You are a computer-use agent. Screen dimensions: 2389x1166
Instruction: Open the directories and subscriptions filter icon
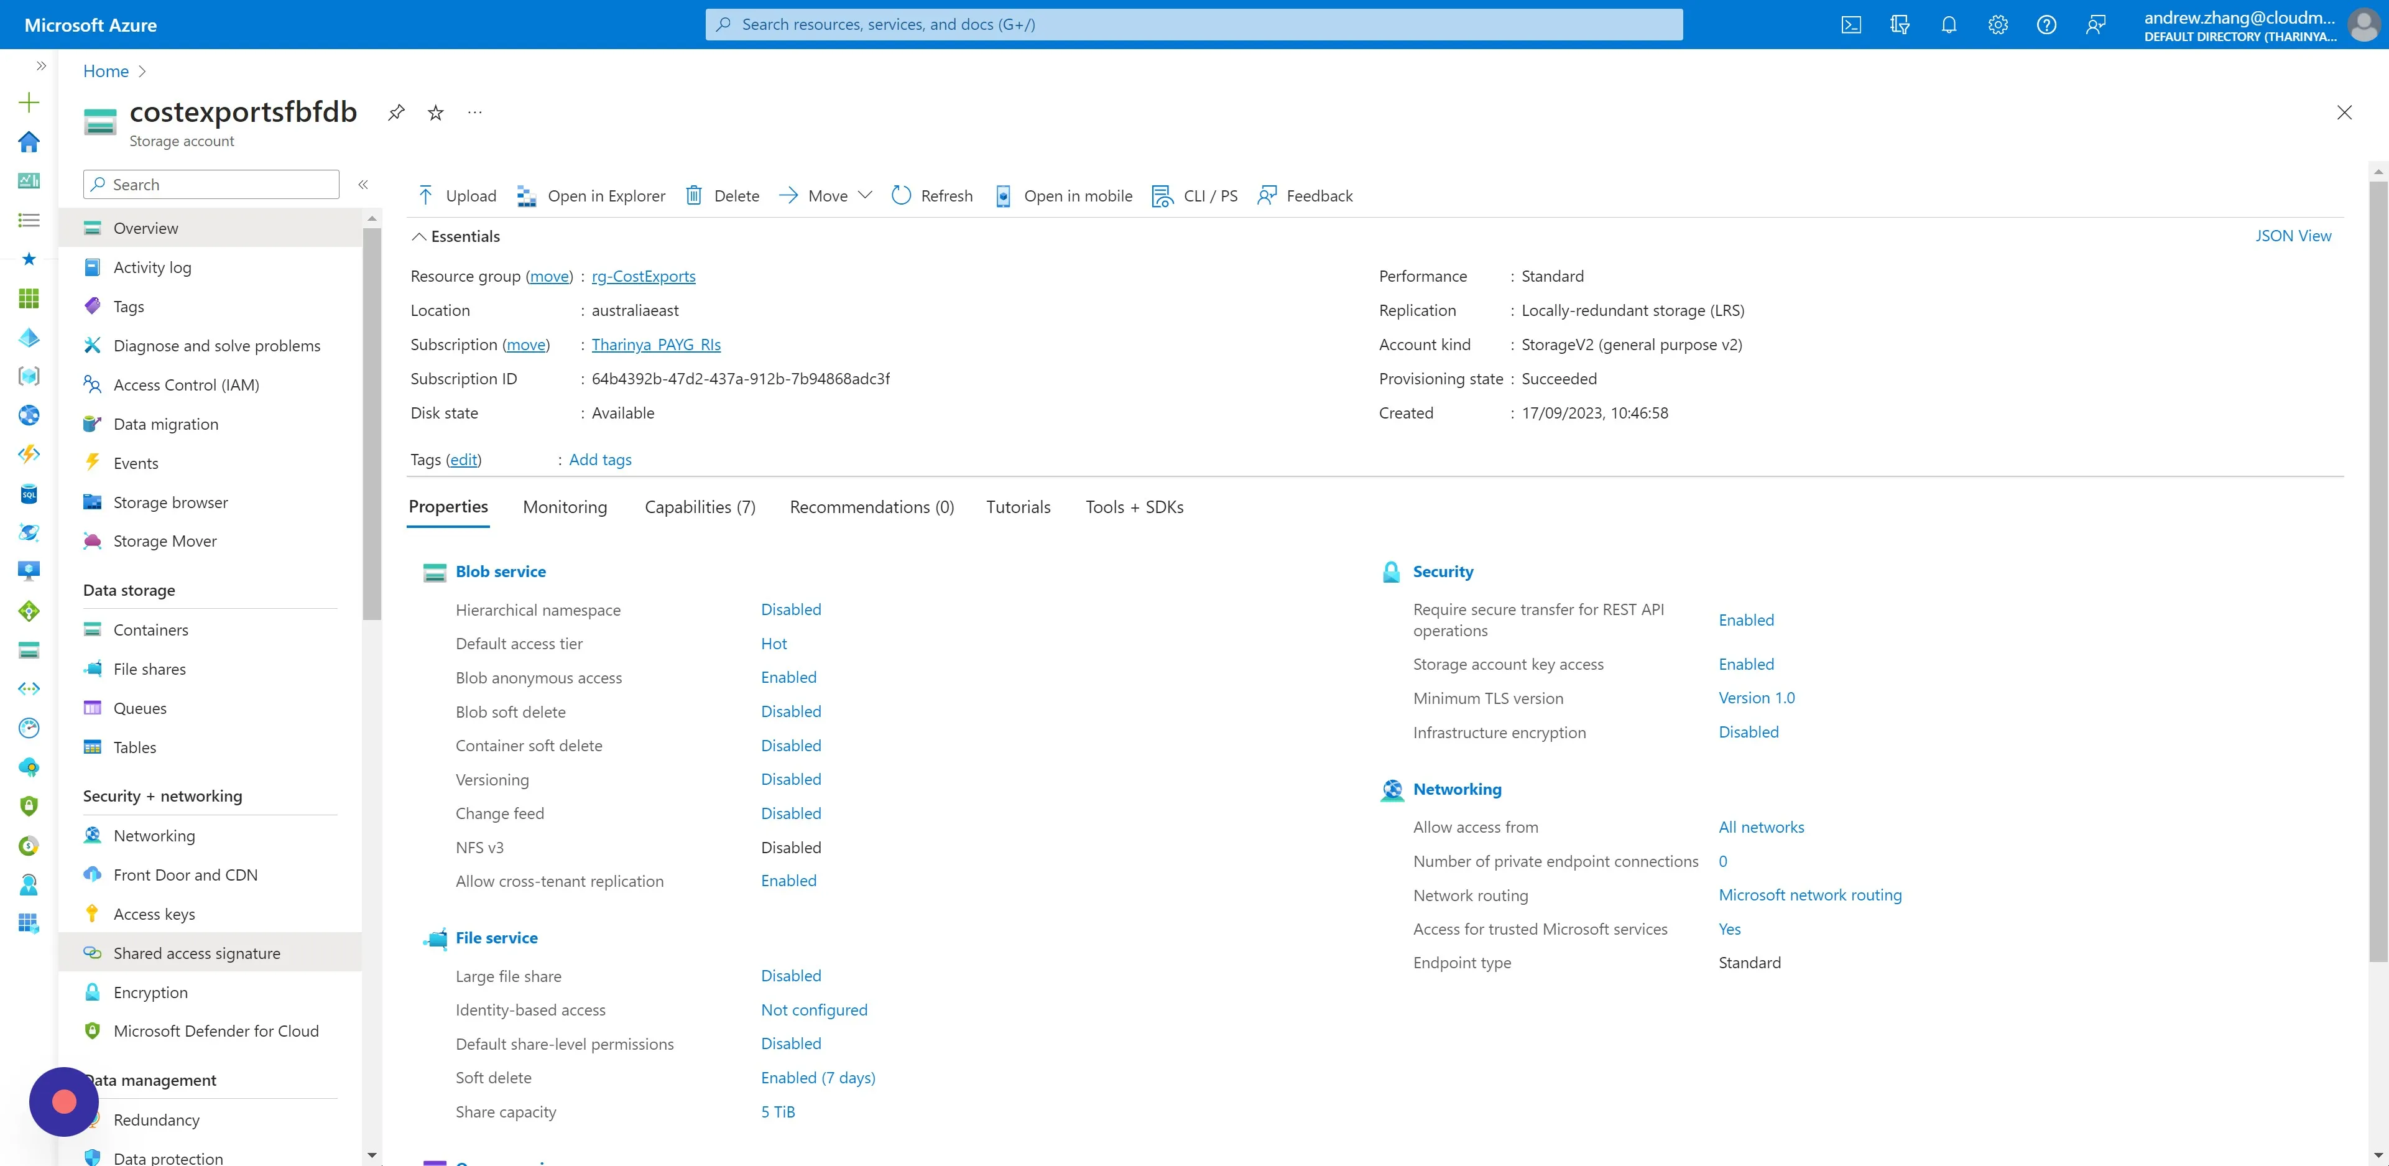pos(1900,25)
